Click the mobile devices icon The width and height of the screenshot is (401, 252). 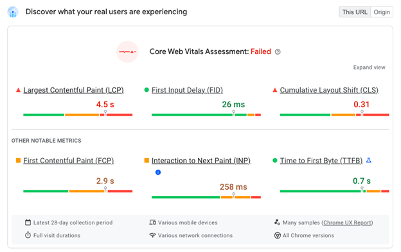point(152,222)
